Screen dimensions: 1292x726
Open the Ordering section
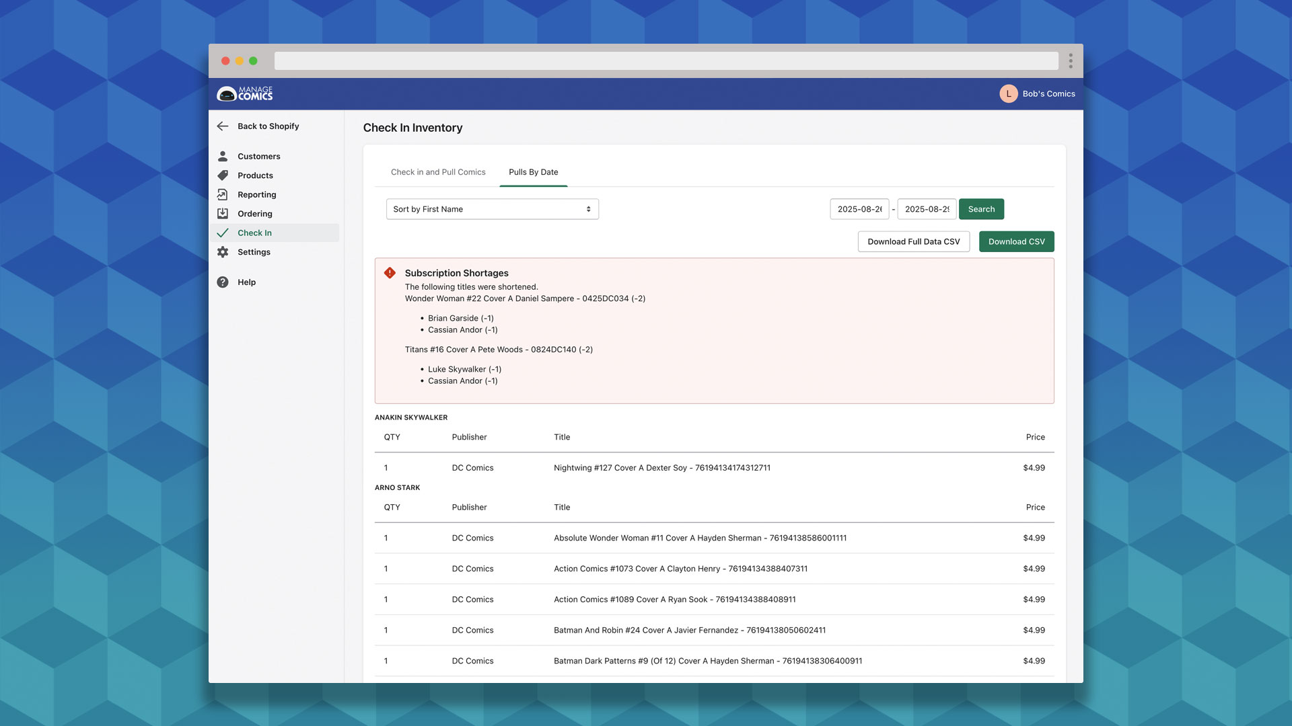pos(255,214)
